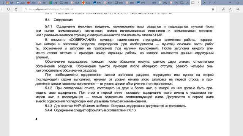
Task: Switch to the 'КИМ' tab
Action: tap(97, 3)
